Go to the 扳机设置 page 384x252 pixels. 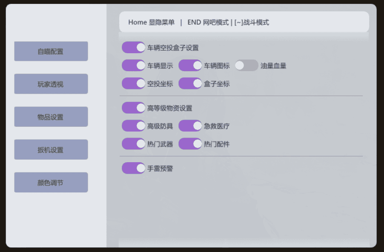click(51, 150)
